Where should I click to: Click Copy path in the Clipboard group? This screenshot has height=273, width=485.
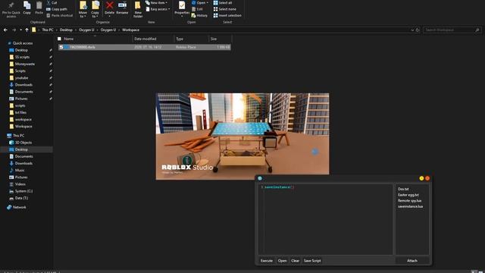point(57,9)
